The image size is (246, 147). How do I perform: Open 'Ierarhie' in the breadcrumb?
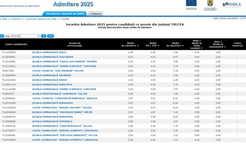pos(16,19)
